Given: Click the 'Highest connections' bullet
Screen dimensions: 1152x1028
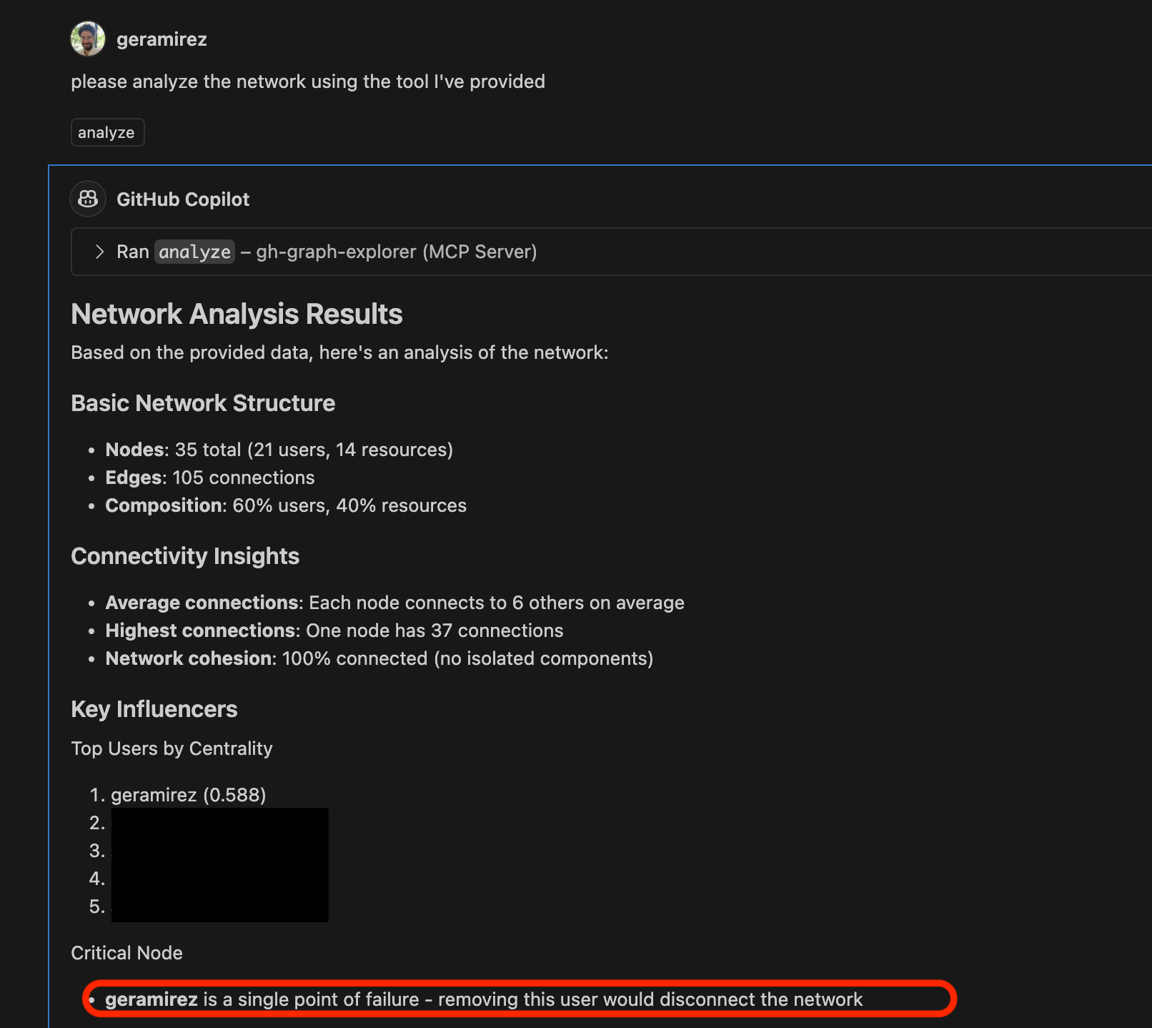Looking at the screenshot, I should point(334,631).
